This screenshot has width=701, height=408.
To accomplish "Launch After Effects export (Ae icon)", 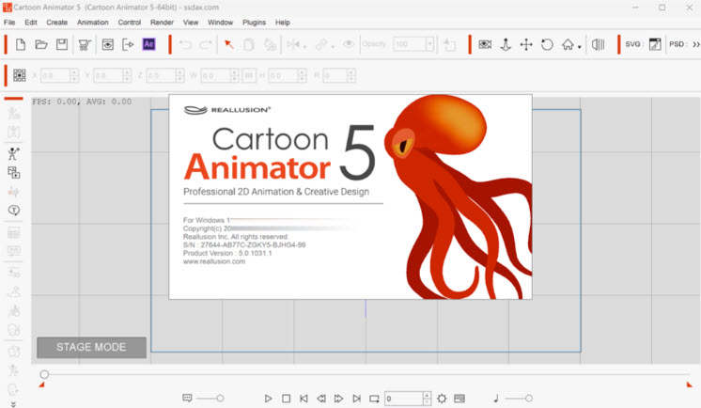I will pyautogui.click(x=149, y=44).
